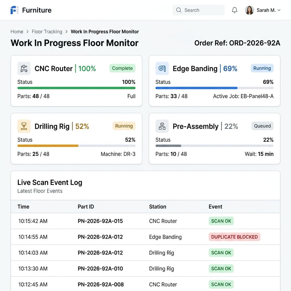The height and width of the screenshot is (291, 291).
Task: Click the Complete status badge
Action: [122, 68]
